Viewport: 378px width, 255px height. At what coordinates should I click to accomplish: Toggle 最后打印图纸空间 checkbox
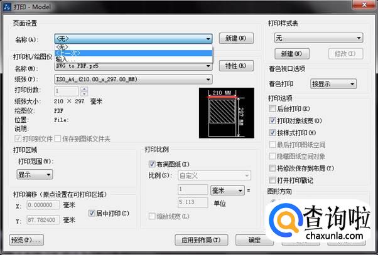273,144
